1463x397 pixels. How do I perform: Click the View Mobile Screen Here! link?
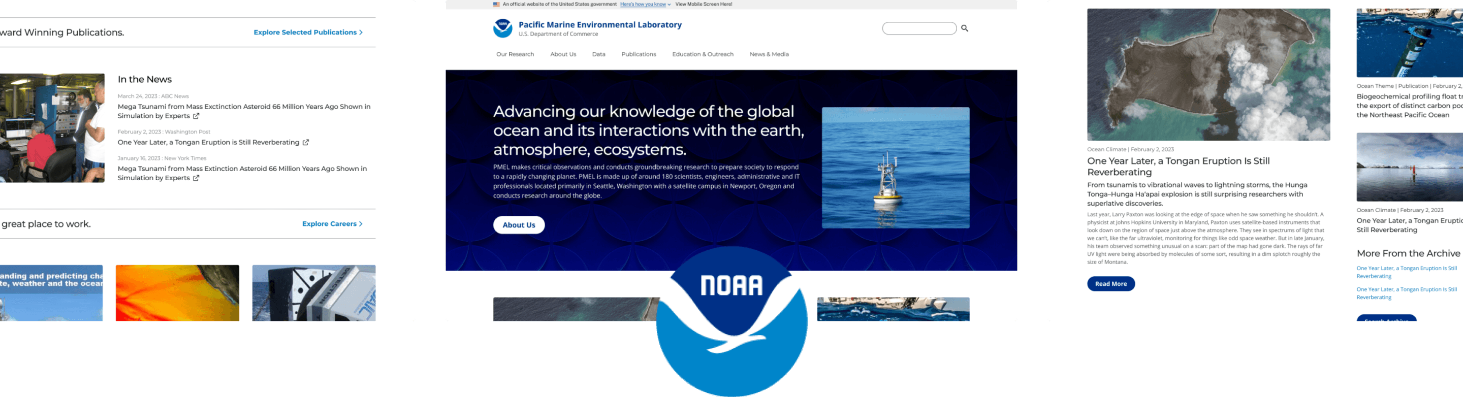pos(703,5)
